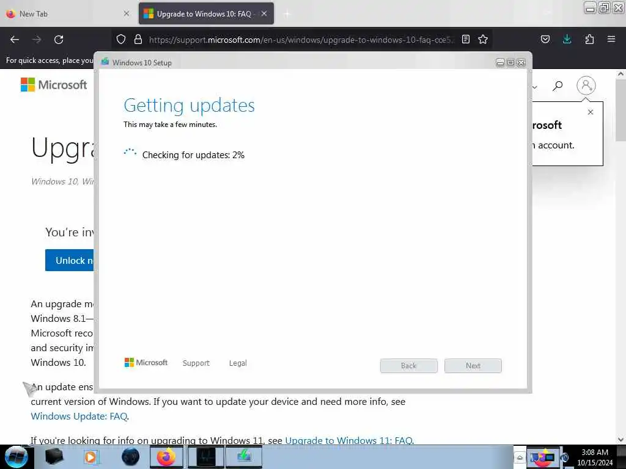Reload the current page
The width and height of the screenshot is (626, 469).
pos(59,40)
